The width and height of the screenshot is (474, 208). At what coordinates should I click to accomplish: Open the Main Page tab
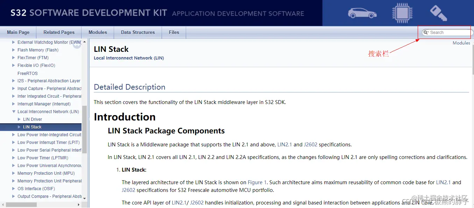[x=18, y=32]
